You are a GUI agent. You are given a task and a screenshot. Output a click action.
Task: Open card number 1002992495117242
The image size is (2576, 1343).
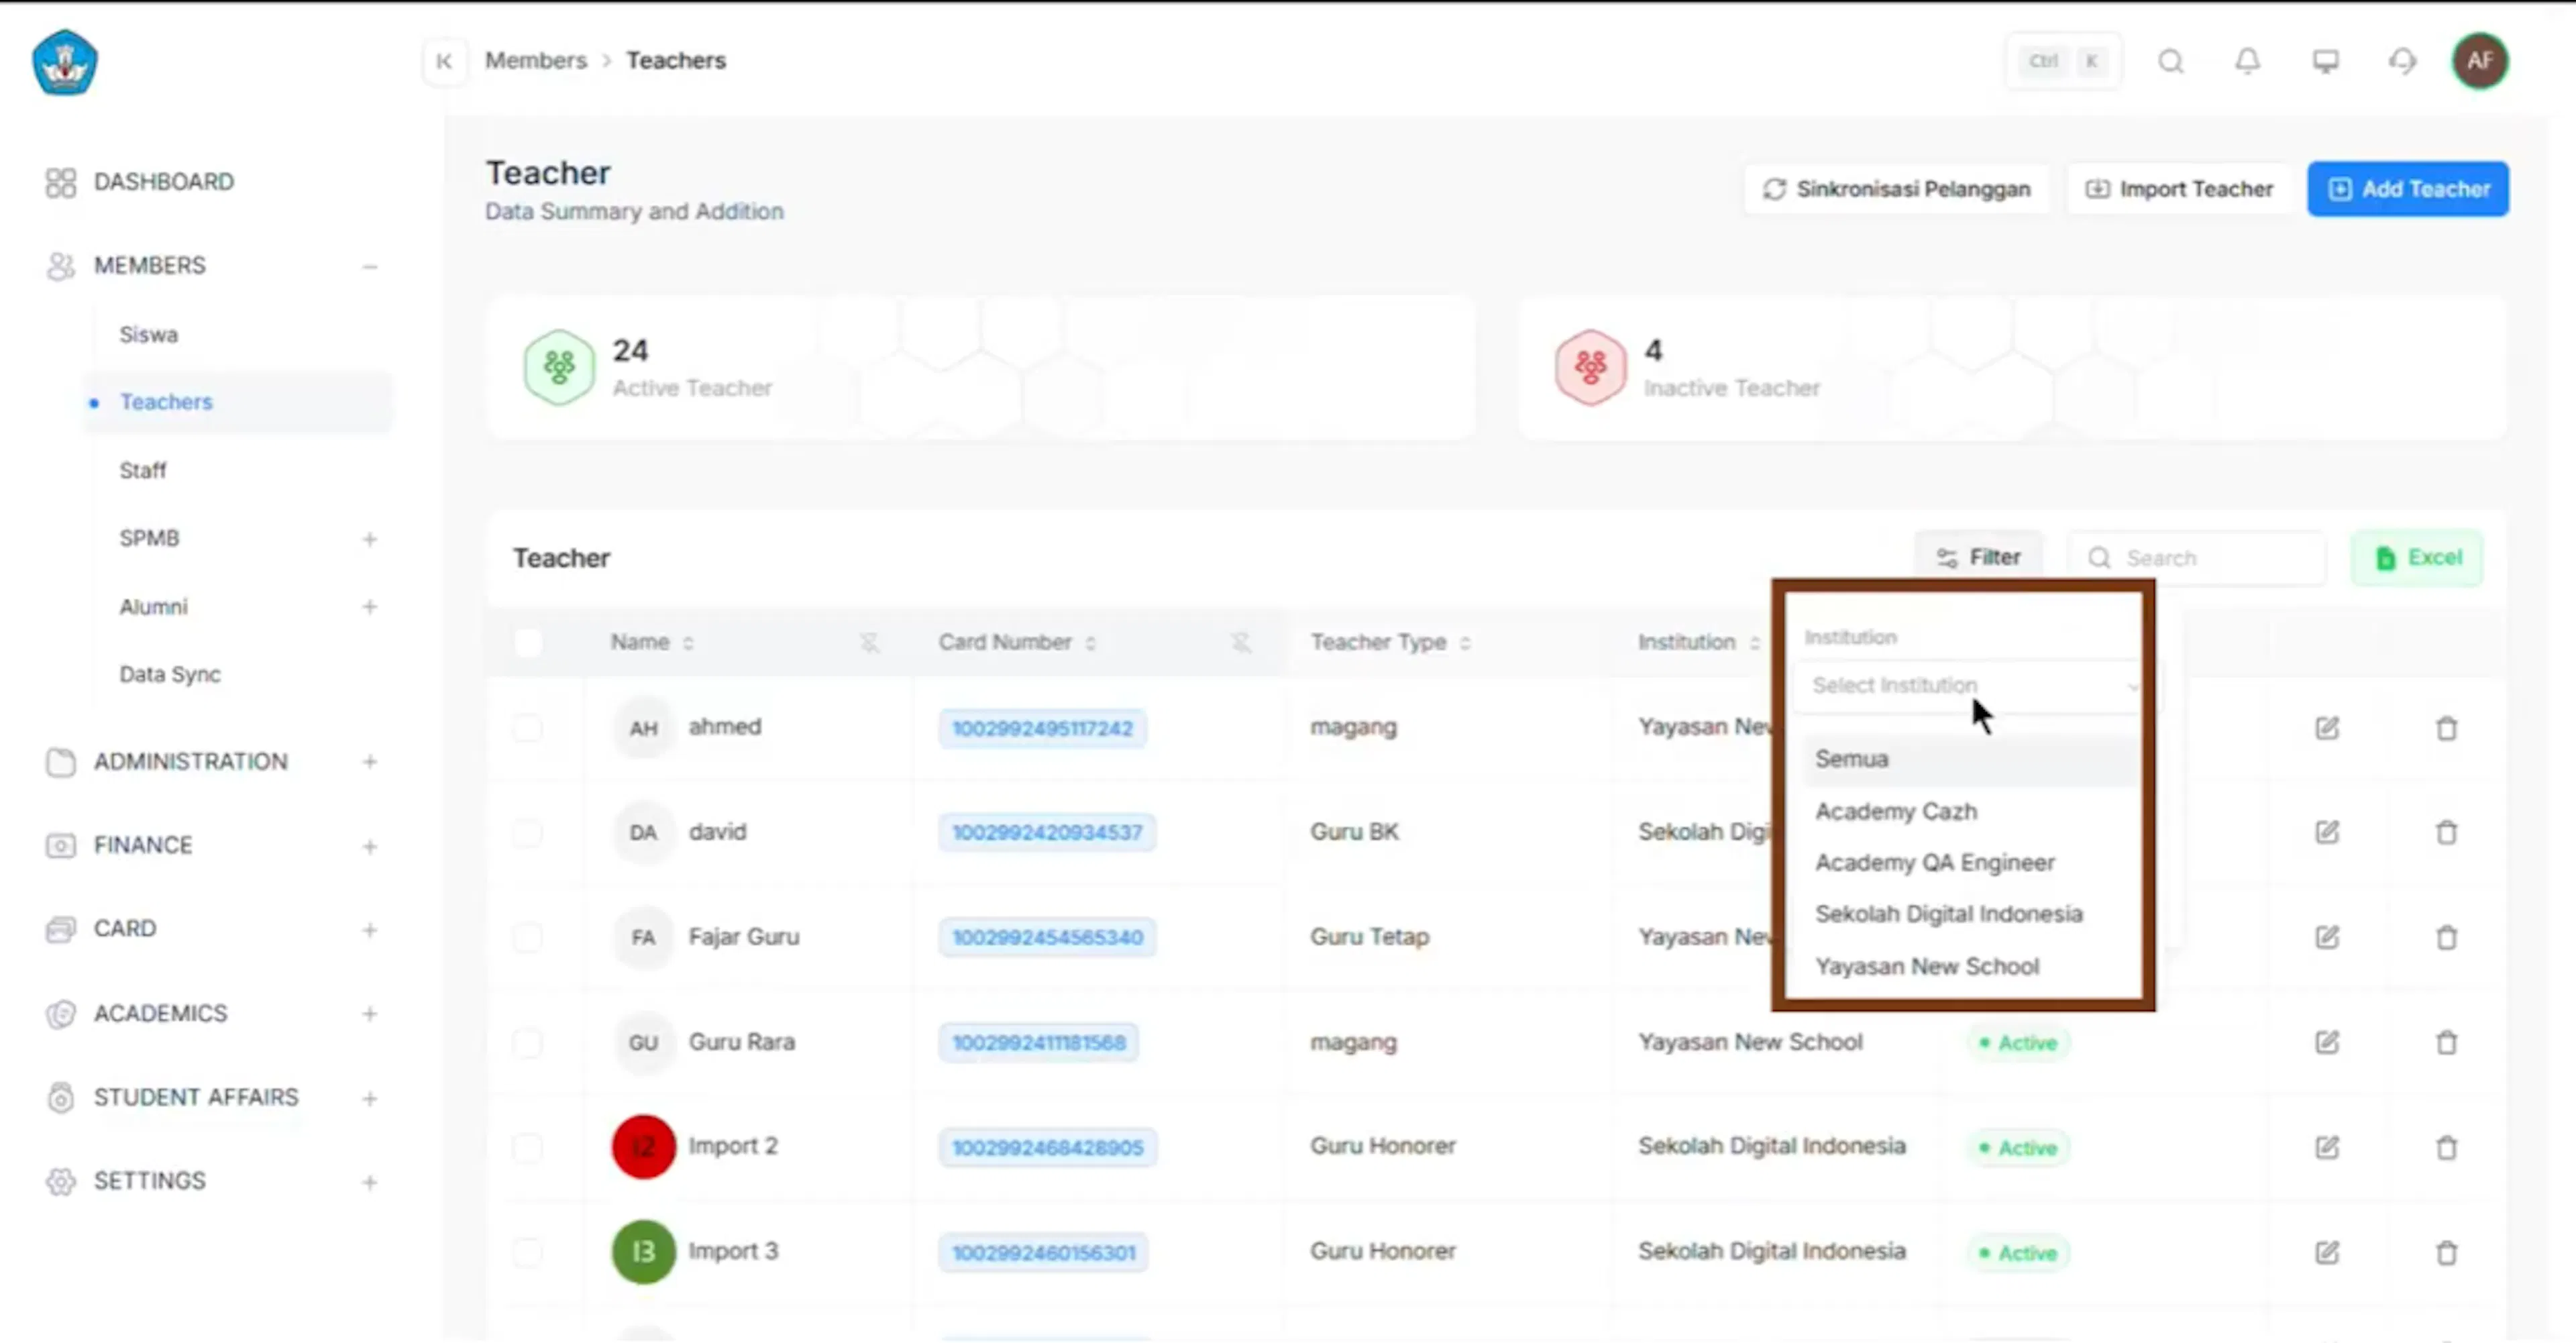(1042, 728)
